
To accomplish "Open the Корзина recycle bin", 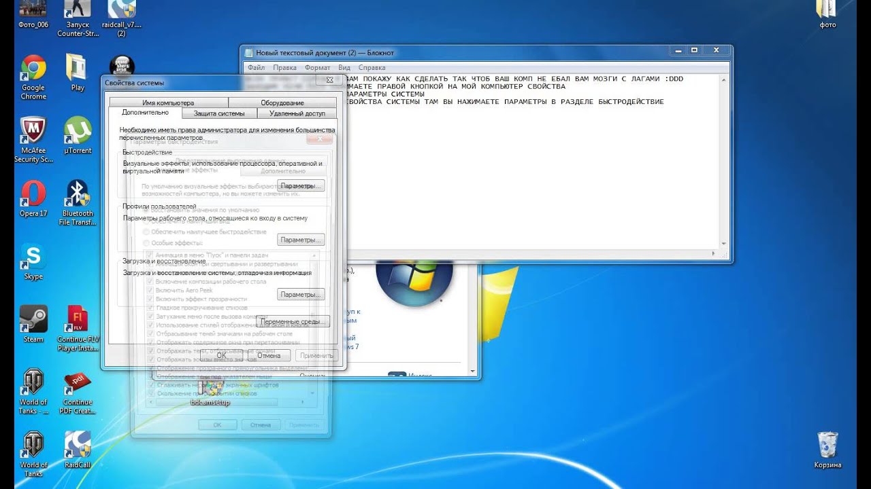I will pos(827,450).
